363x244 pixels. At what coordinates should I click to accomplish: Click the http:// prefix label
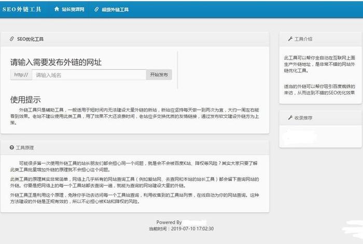[21, 75]
